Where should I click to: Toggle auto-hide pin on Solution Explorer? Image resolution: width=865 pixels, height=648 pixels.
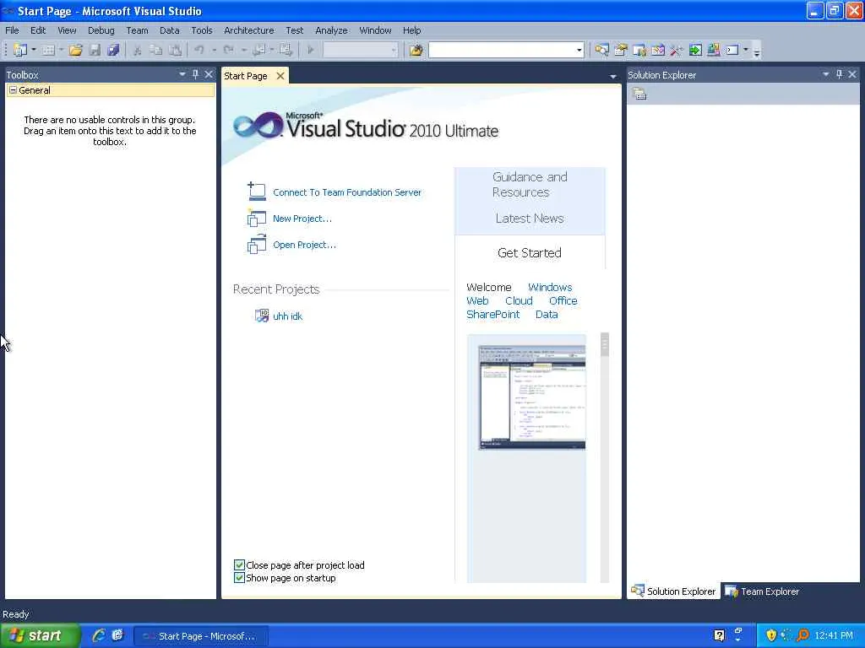(839, 74)
